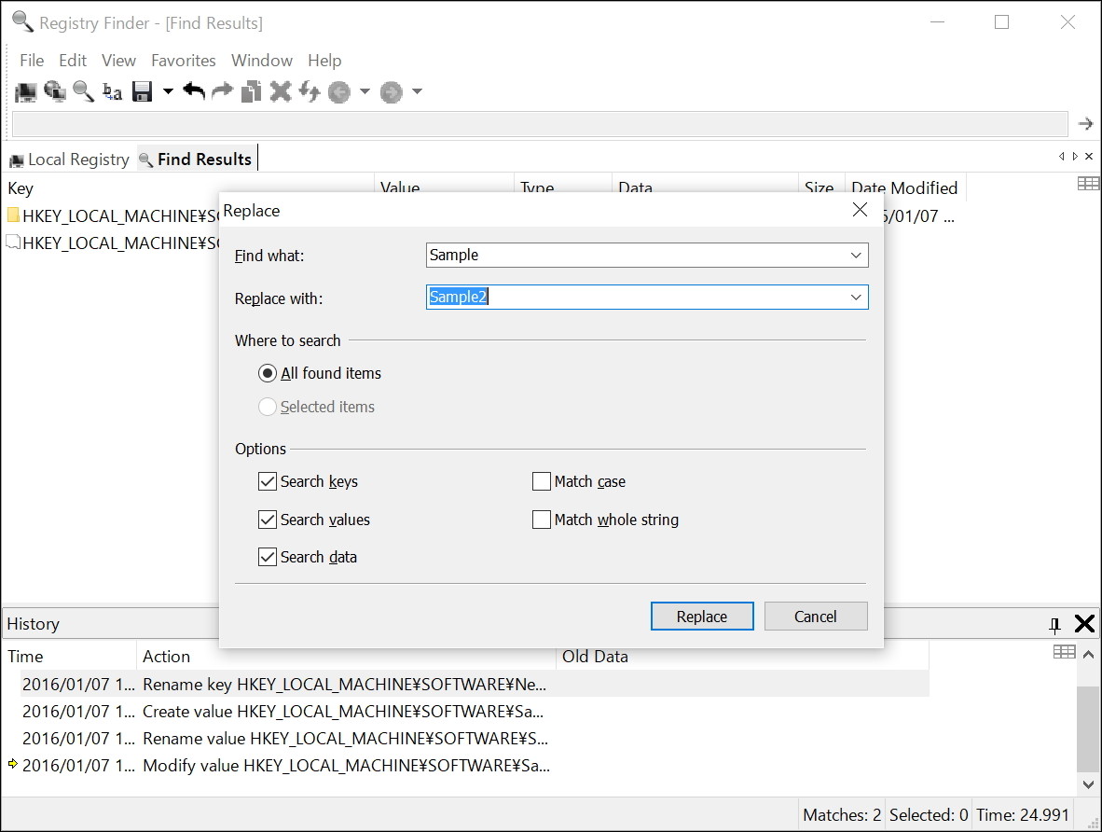Open Find with the magnifier toolbar icon
The image size is (1102, 832).
(83, 92)
